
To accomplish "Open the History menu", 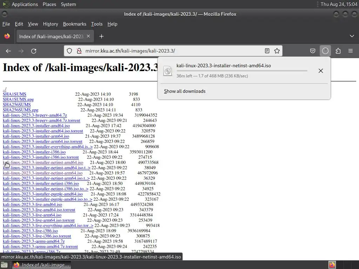I will pyautogui.click(x=50, y=24).
